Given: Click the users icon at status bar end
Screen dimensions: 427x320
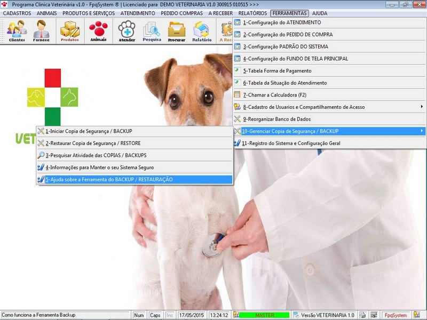Looking at the screenshot, I should pyautogui.click(x=417, y=315).
